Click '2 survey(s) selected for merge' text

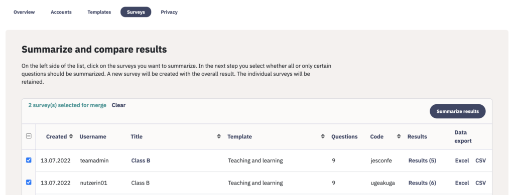pos(67,105)
